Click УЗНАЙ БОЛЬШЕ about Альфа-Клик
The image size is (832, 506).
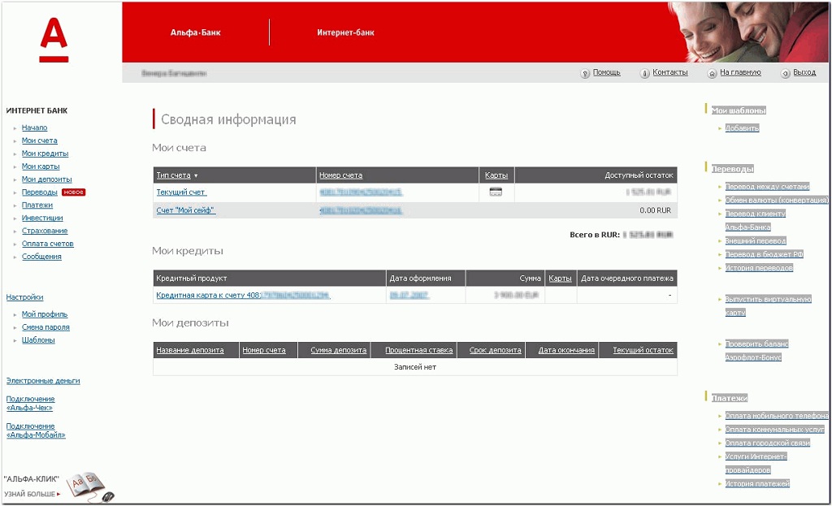[32, 494]
